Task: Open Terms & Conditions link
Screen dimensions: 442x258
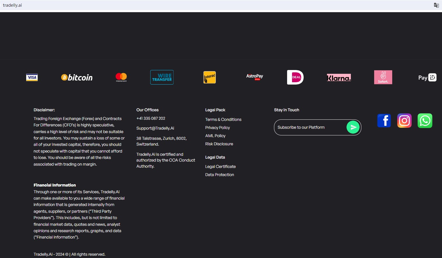Action: coord(223,119)
